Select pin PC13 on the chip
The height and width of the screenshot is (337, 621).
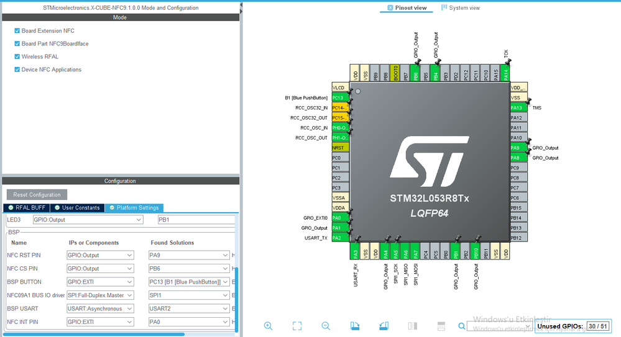point(340,97)
